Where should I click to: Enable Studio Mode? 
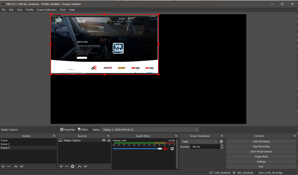click(261, 157)
